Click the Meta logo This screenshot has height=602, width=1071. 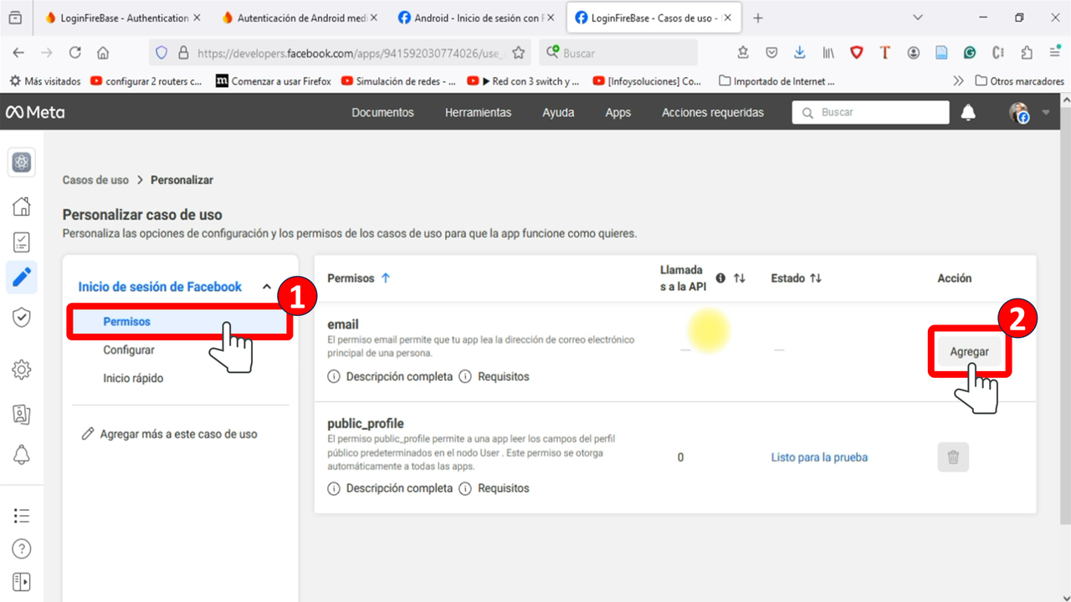click(35, 112)
